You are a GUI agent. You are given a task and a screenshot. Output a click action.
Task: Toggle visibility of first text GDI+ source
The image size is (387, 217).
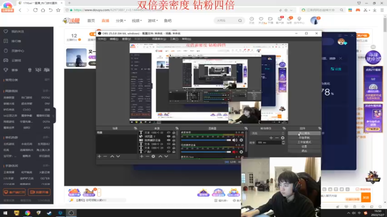coord(168,132)
